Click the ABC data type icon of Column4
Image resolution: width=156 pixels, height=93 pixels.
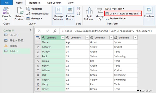[x=68, y=38]
